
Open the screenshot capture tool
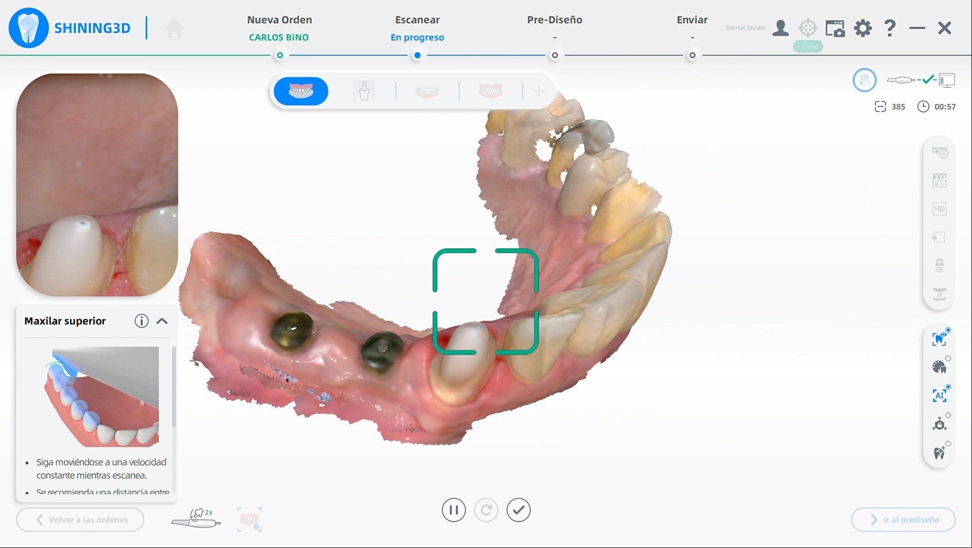pyautogui.click(x=834, y=28)
